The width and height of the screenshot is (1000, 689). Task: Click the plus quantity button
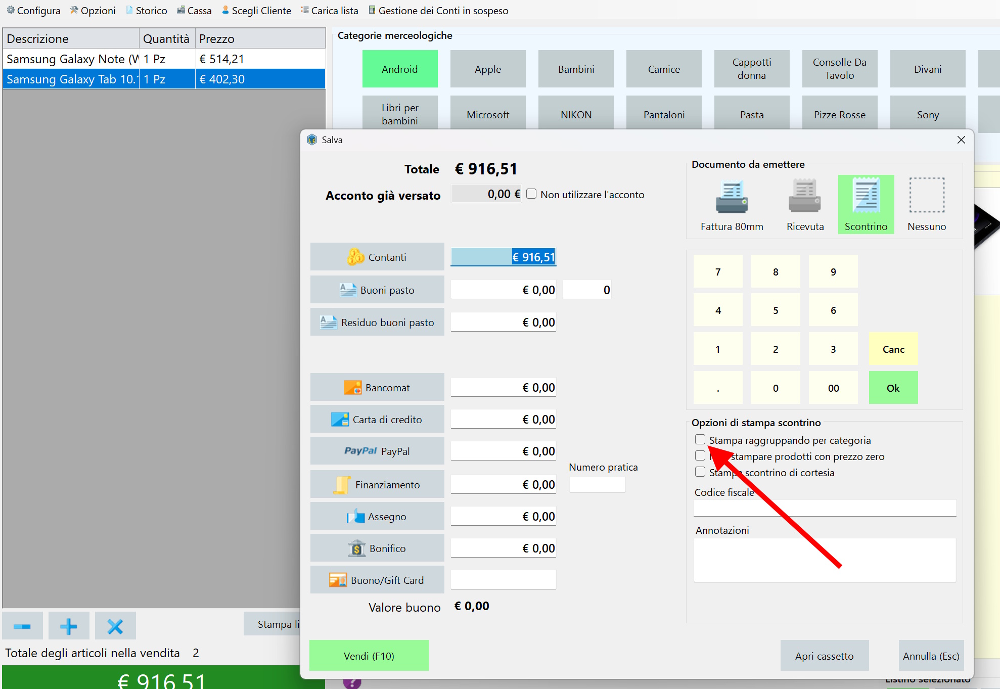pyautogui.click(x=69, y=626)
